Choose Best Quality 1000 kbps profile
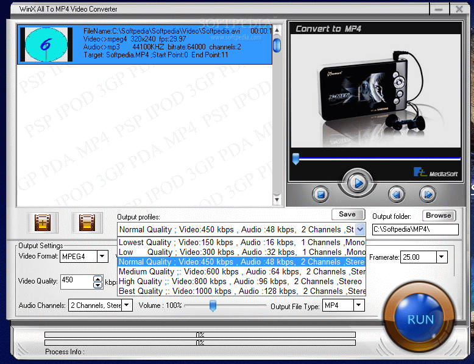474x364 pixels. coord(241,291)
